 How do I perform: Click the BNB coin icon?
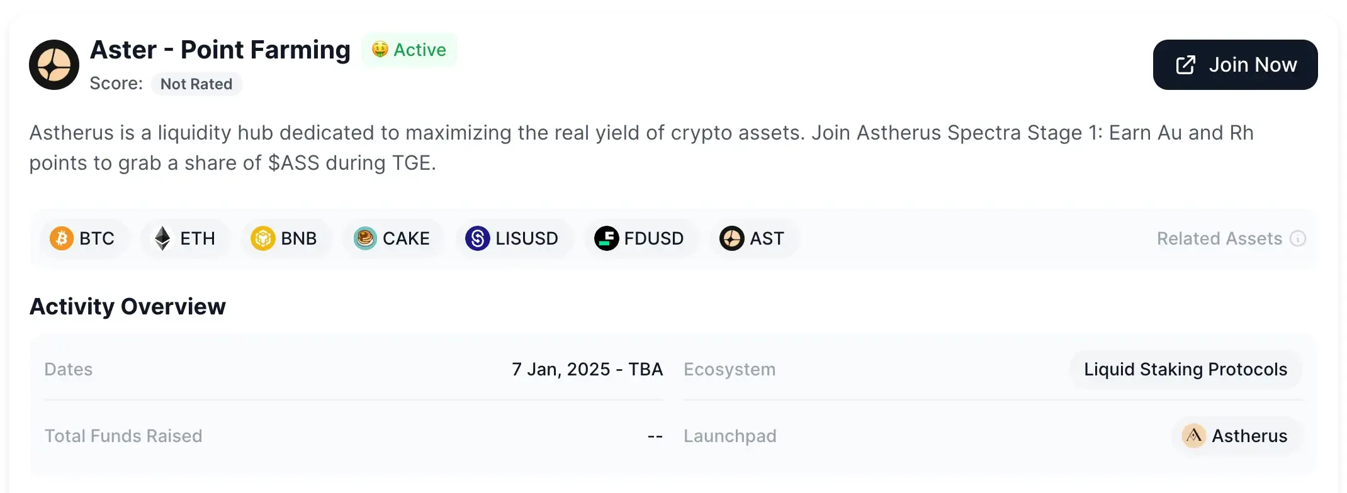click(262, 238)
